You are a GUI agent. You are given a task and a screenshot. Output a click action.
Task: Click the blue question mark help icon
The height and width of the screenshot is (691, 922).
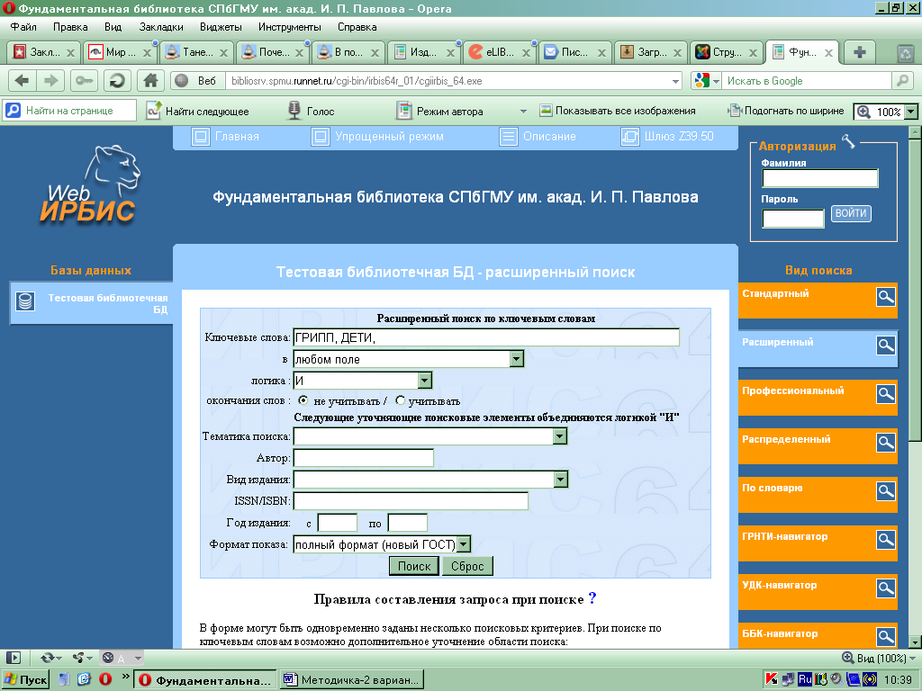coord(592,598)
